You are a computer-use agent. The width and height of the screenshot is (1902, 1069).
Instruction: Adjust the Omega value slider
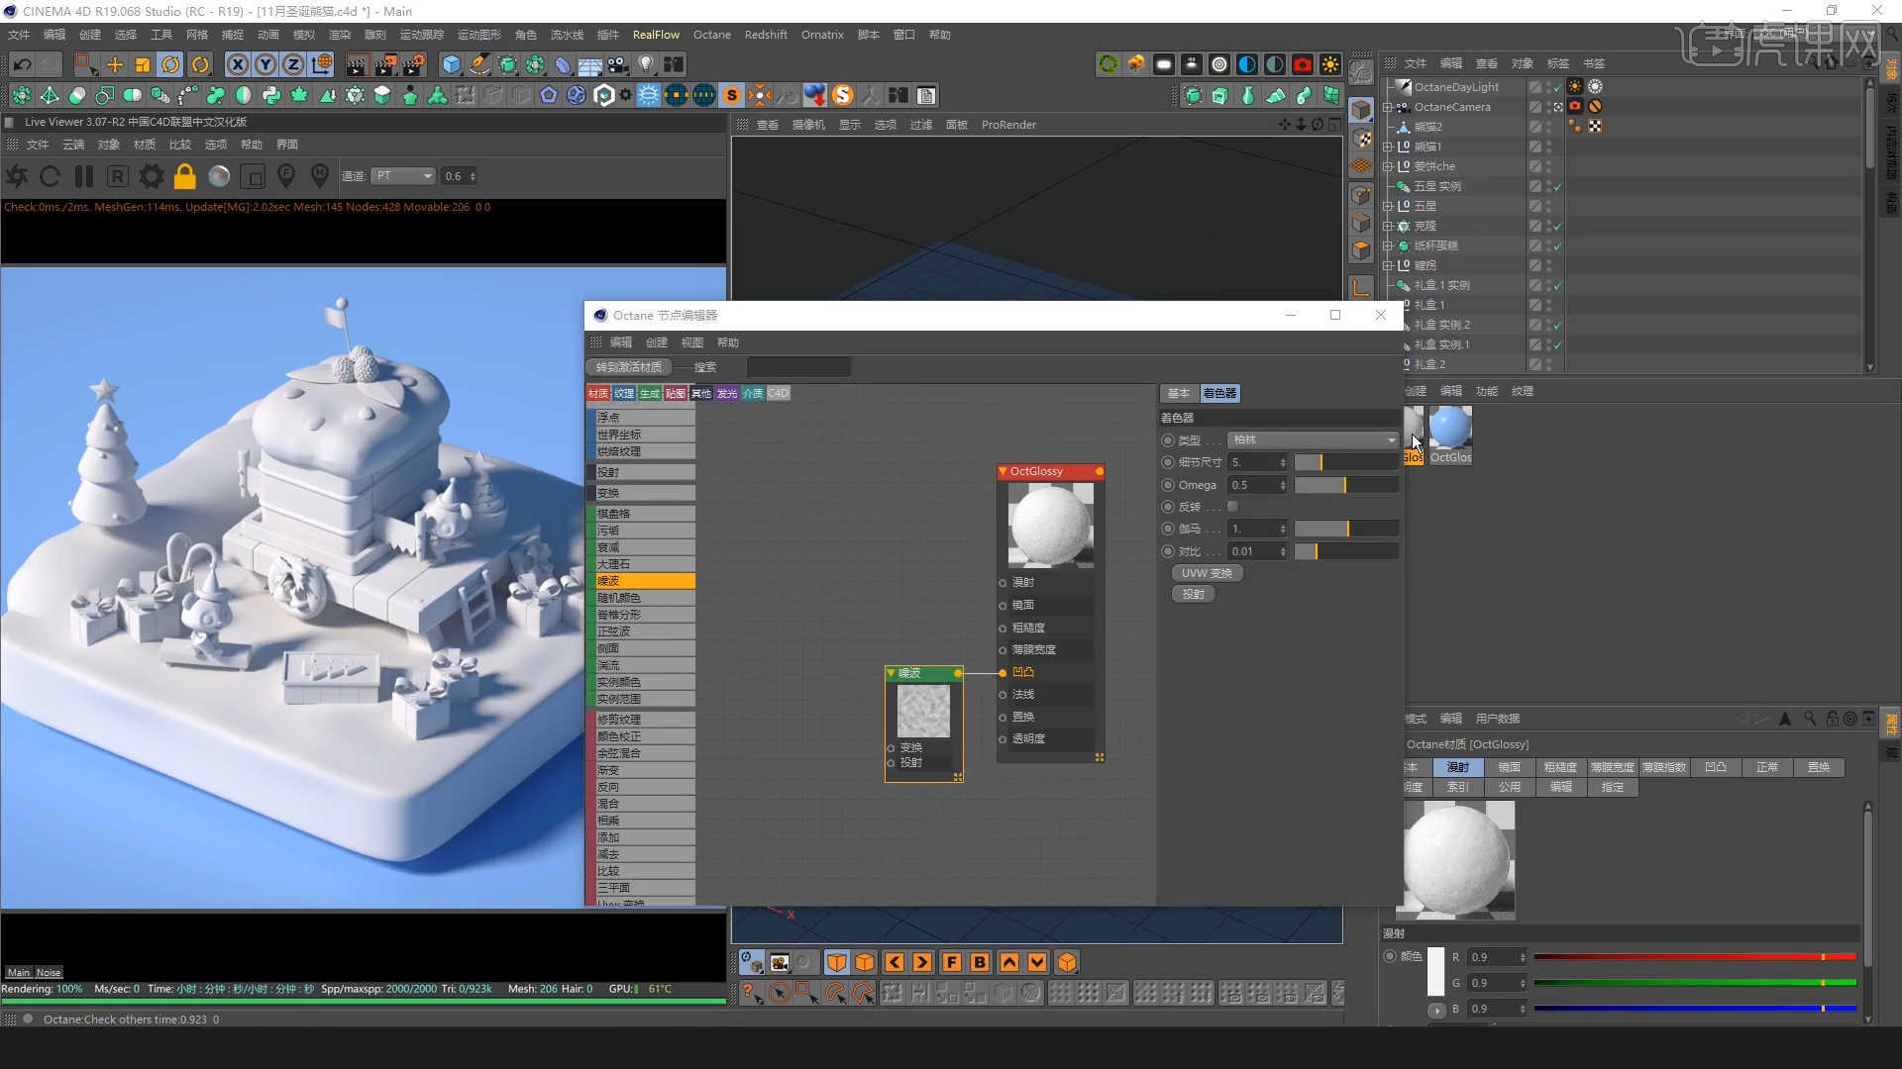tap(1345, 485)
